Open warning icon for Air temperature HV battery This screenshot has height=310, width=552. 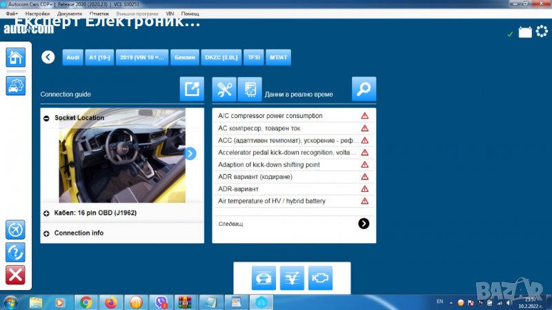click(365, 201)
